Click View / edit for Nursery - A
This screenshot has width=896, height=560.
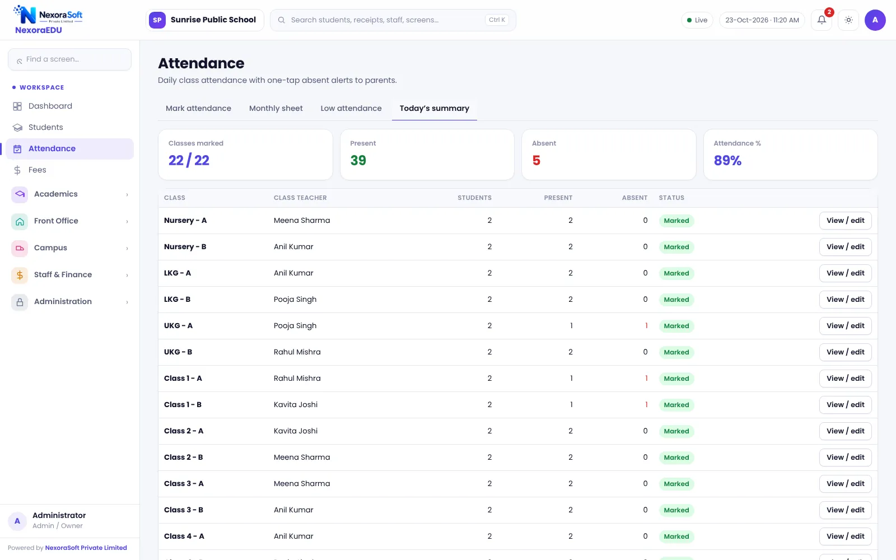click(x=846, y=221)
